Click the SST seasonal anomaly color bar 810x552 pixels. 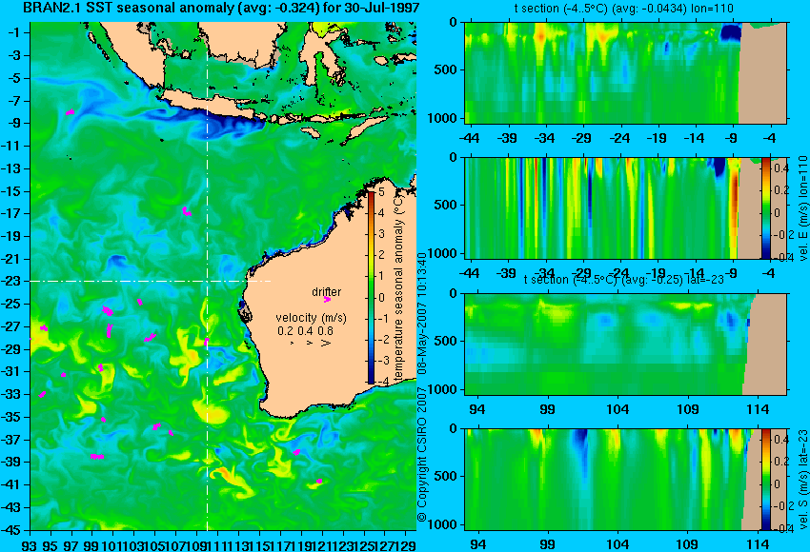[371, 287]
